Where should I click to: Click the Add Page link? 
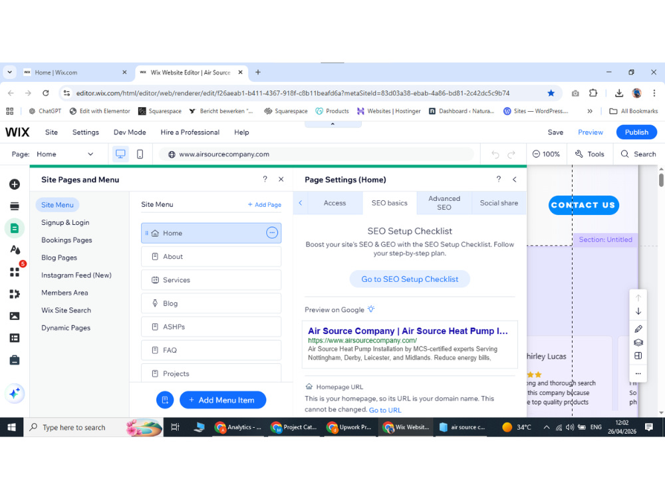[265, 204]
